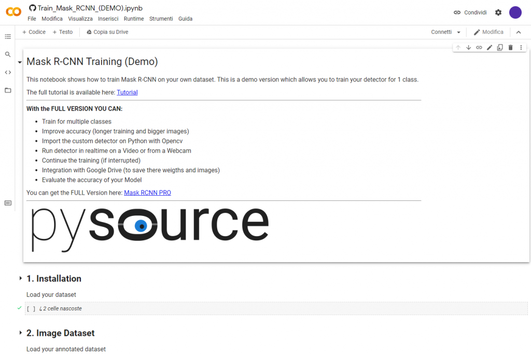The image size is (531, 354).
Task: Click the GitHub icon beside notebook title
Action: point(33,8)
